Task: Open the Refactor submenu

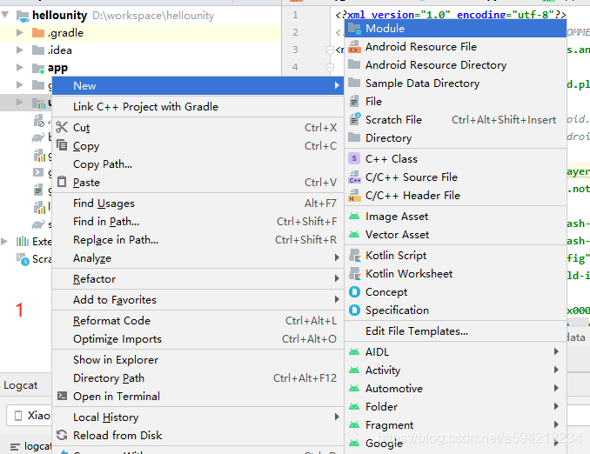Action: 198,278
